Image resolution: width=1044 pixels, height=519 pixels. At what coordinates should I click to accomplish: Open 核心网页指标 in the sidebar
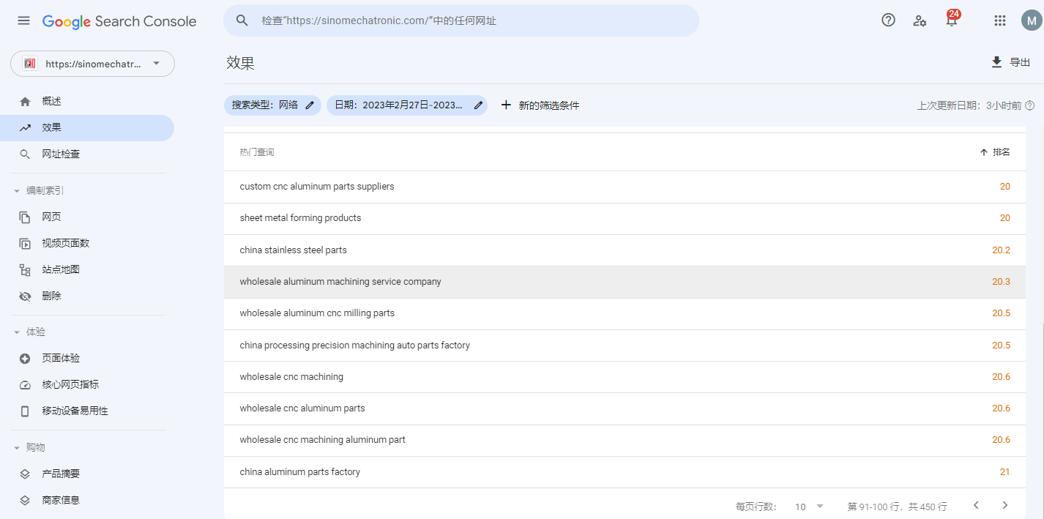pos(70,384)
